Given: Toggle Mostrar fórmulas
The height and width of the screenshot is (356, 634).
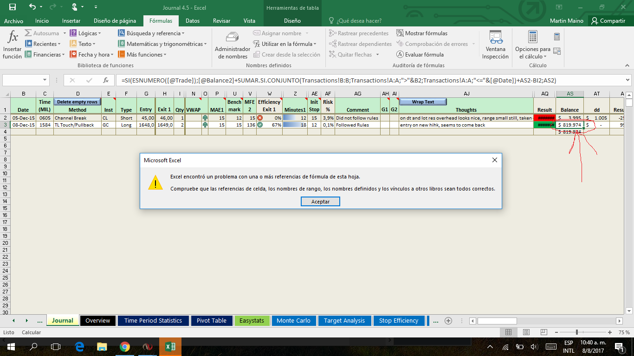Looking at the screenshot, I should pyautogui.click(x=422, y=33).
